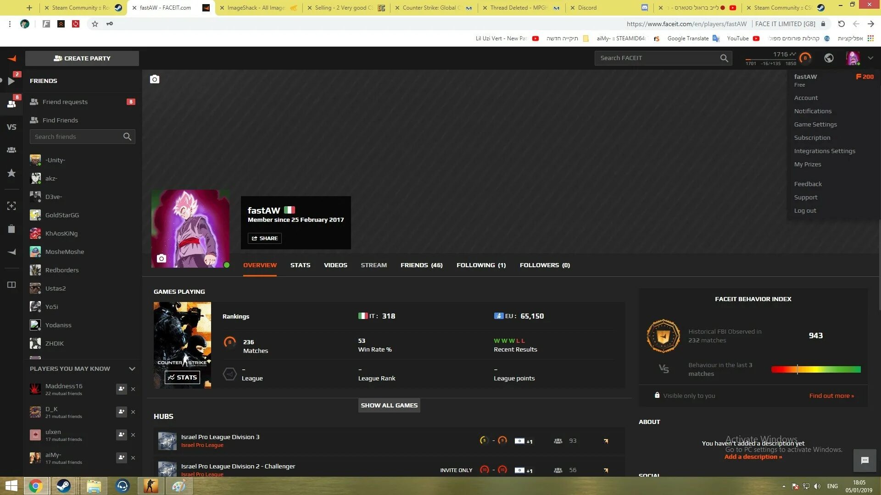This screenshot has height=495, width=881.
Task: Open Israel Pro League Division 3 arrow icon
Action: (606, 441)
